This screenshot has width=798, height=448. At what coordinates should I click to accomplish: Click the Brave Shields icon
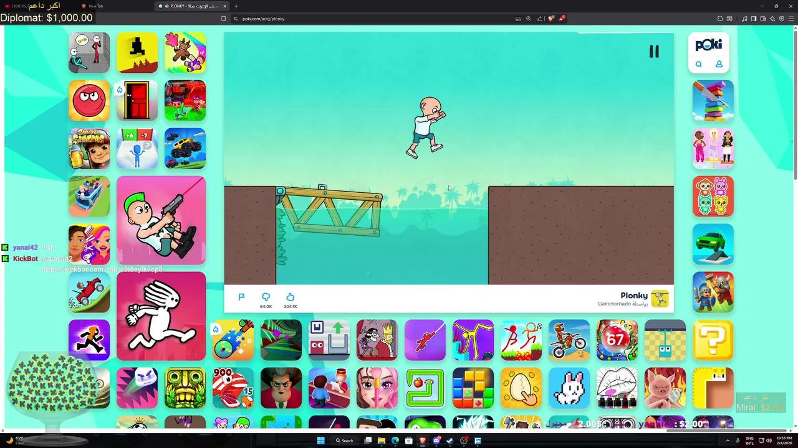(x=550, y=19)
